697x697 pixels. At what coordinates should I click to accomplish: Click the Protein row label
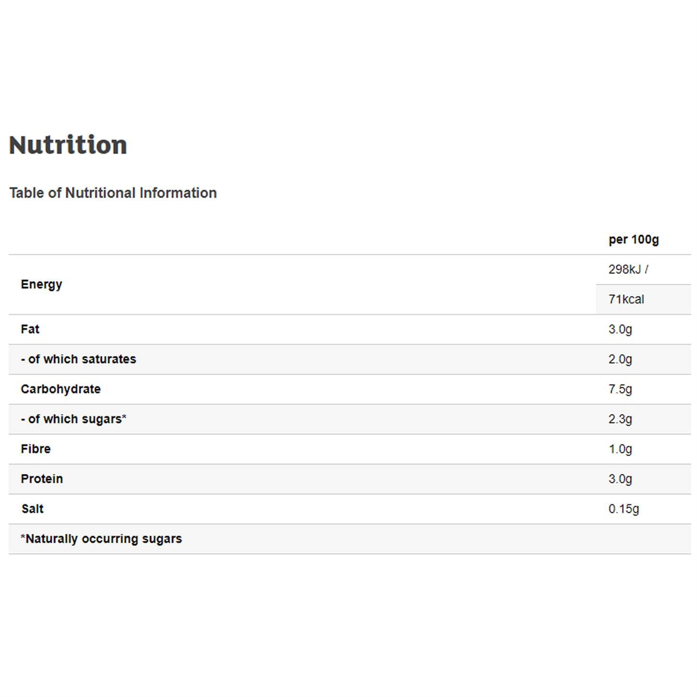point(42,479)
